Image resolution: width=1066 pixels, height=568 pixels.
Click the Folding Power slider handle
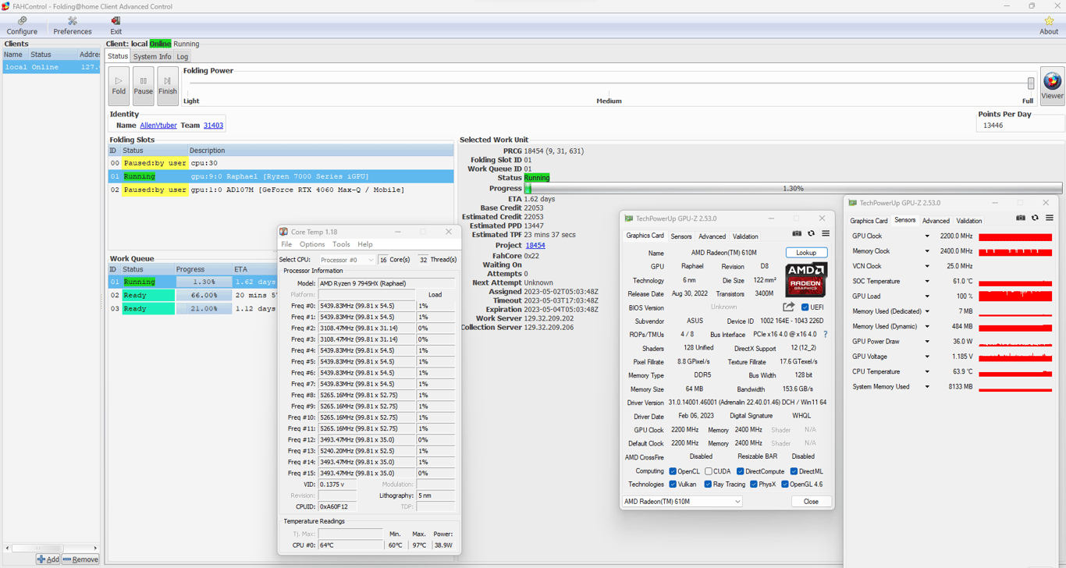point(1031,83)
